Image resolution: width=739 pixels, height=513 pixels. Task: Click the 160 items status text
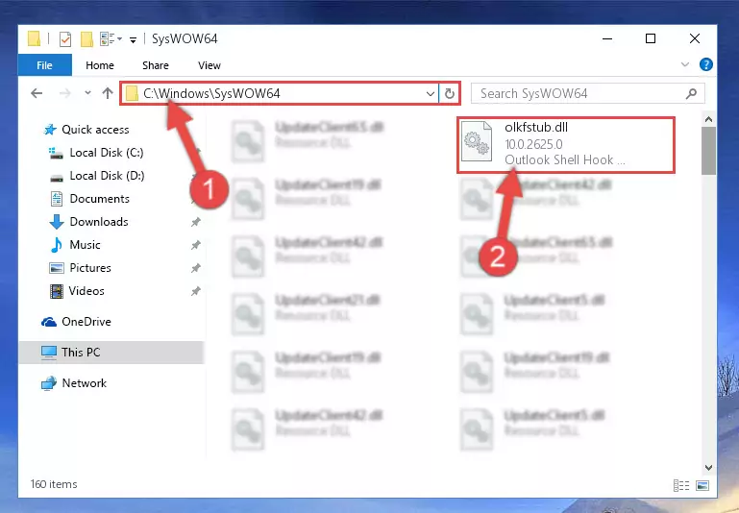pyautogui.click(x=54, y=484)
